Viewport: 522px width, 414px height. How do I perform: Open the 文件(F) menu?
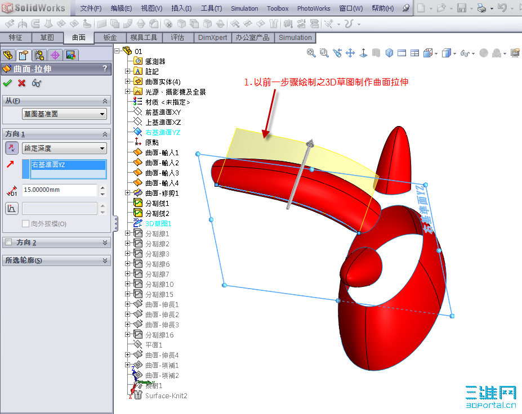point(91,8)
